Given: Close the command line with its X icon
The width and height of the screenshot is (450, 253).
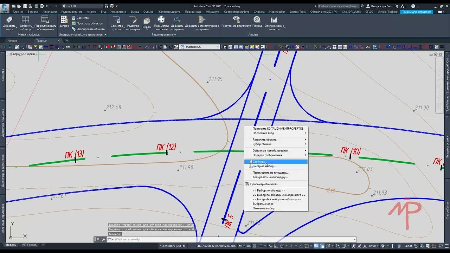Looking at the screenshot, I should 98,239.
